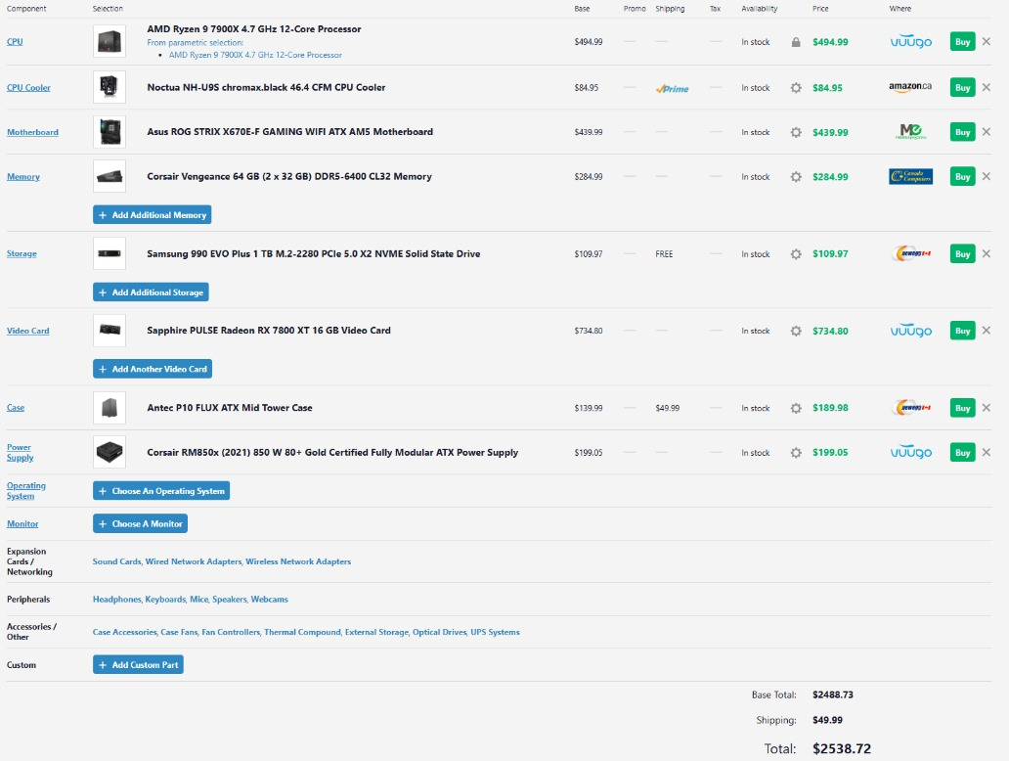Click Add Additional Memory button
The width and height of the screenshot is (1009, 761).
coord(152,215)
